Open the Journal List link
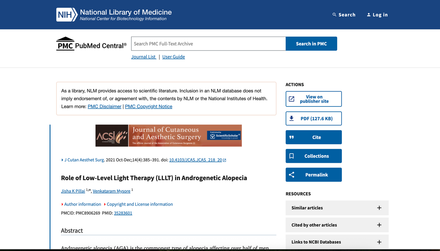The height and width of the screenshot is (251, 440). (143, 57)
